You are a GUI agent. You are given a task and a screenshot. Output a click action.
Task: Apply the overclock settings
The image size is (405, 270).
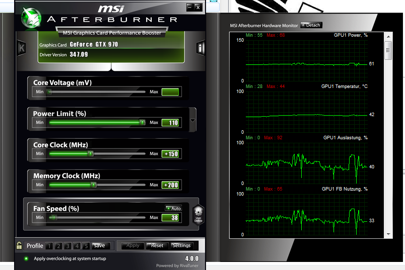(133, 246)
